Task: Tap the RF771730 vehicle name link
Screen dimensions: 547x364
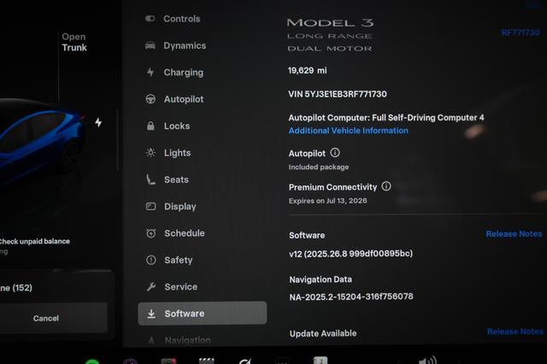Action: [x=521, y=32]
